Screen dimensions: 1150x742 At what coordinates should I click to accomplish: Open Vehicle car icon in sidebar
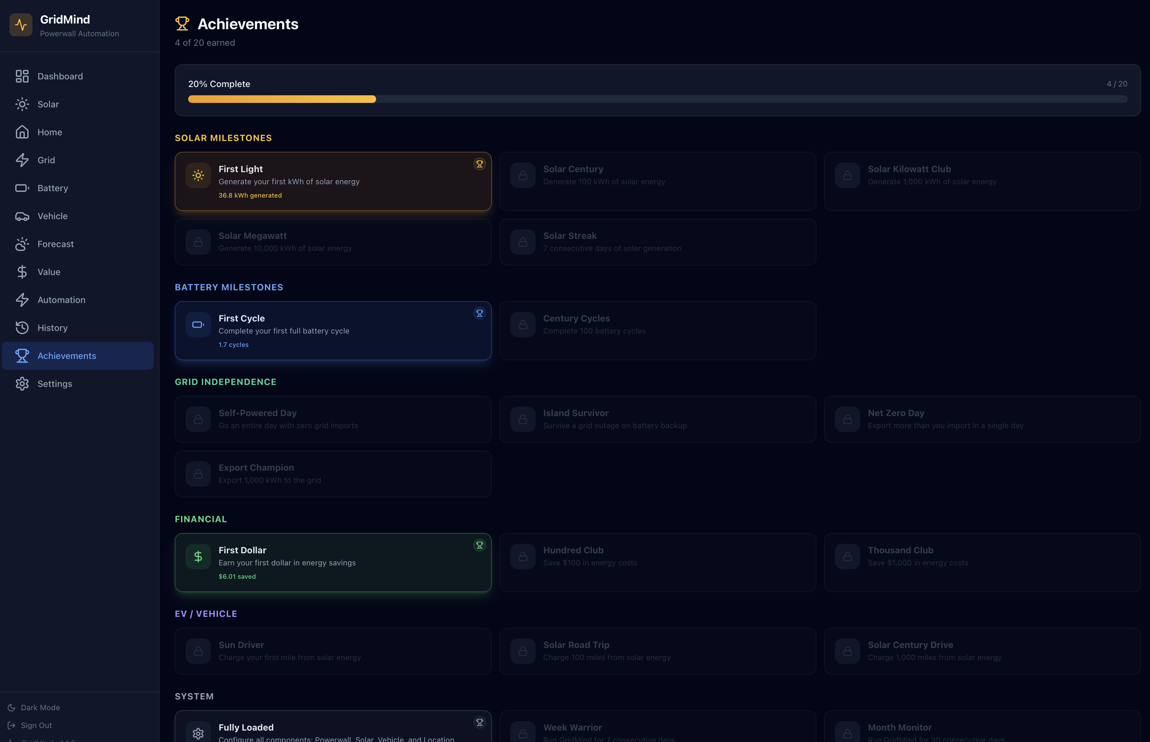(22, 216)
